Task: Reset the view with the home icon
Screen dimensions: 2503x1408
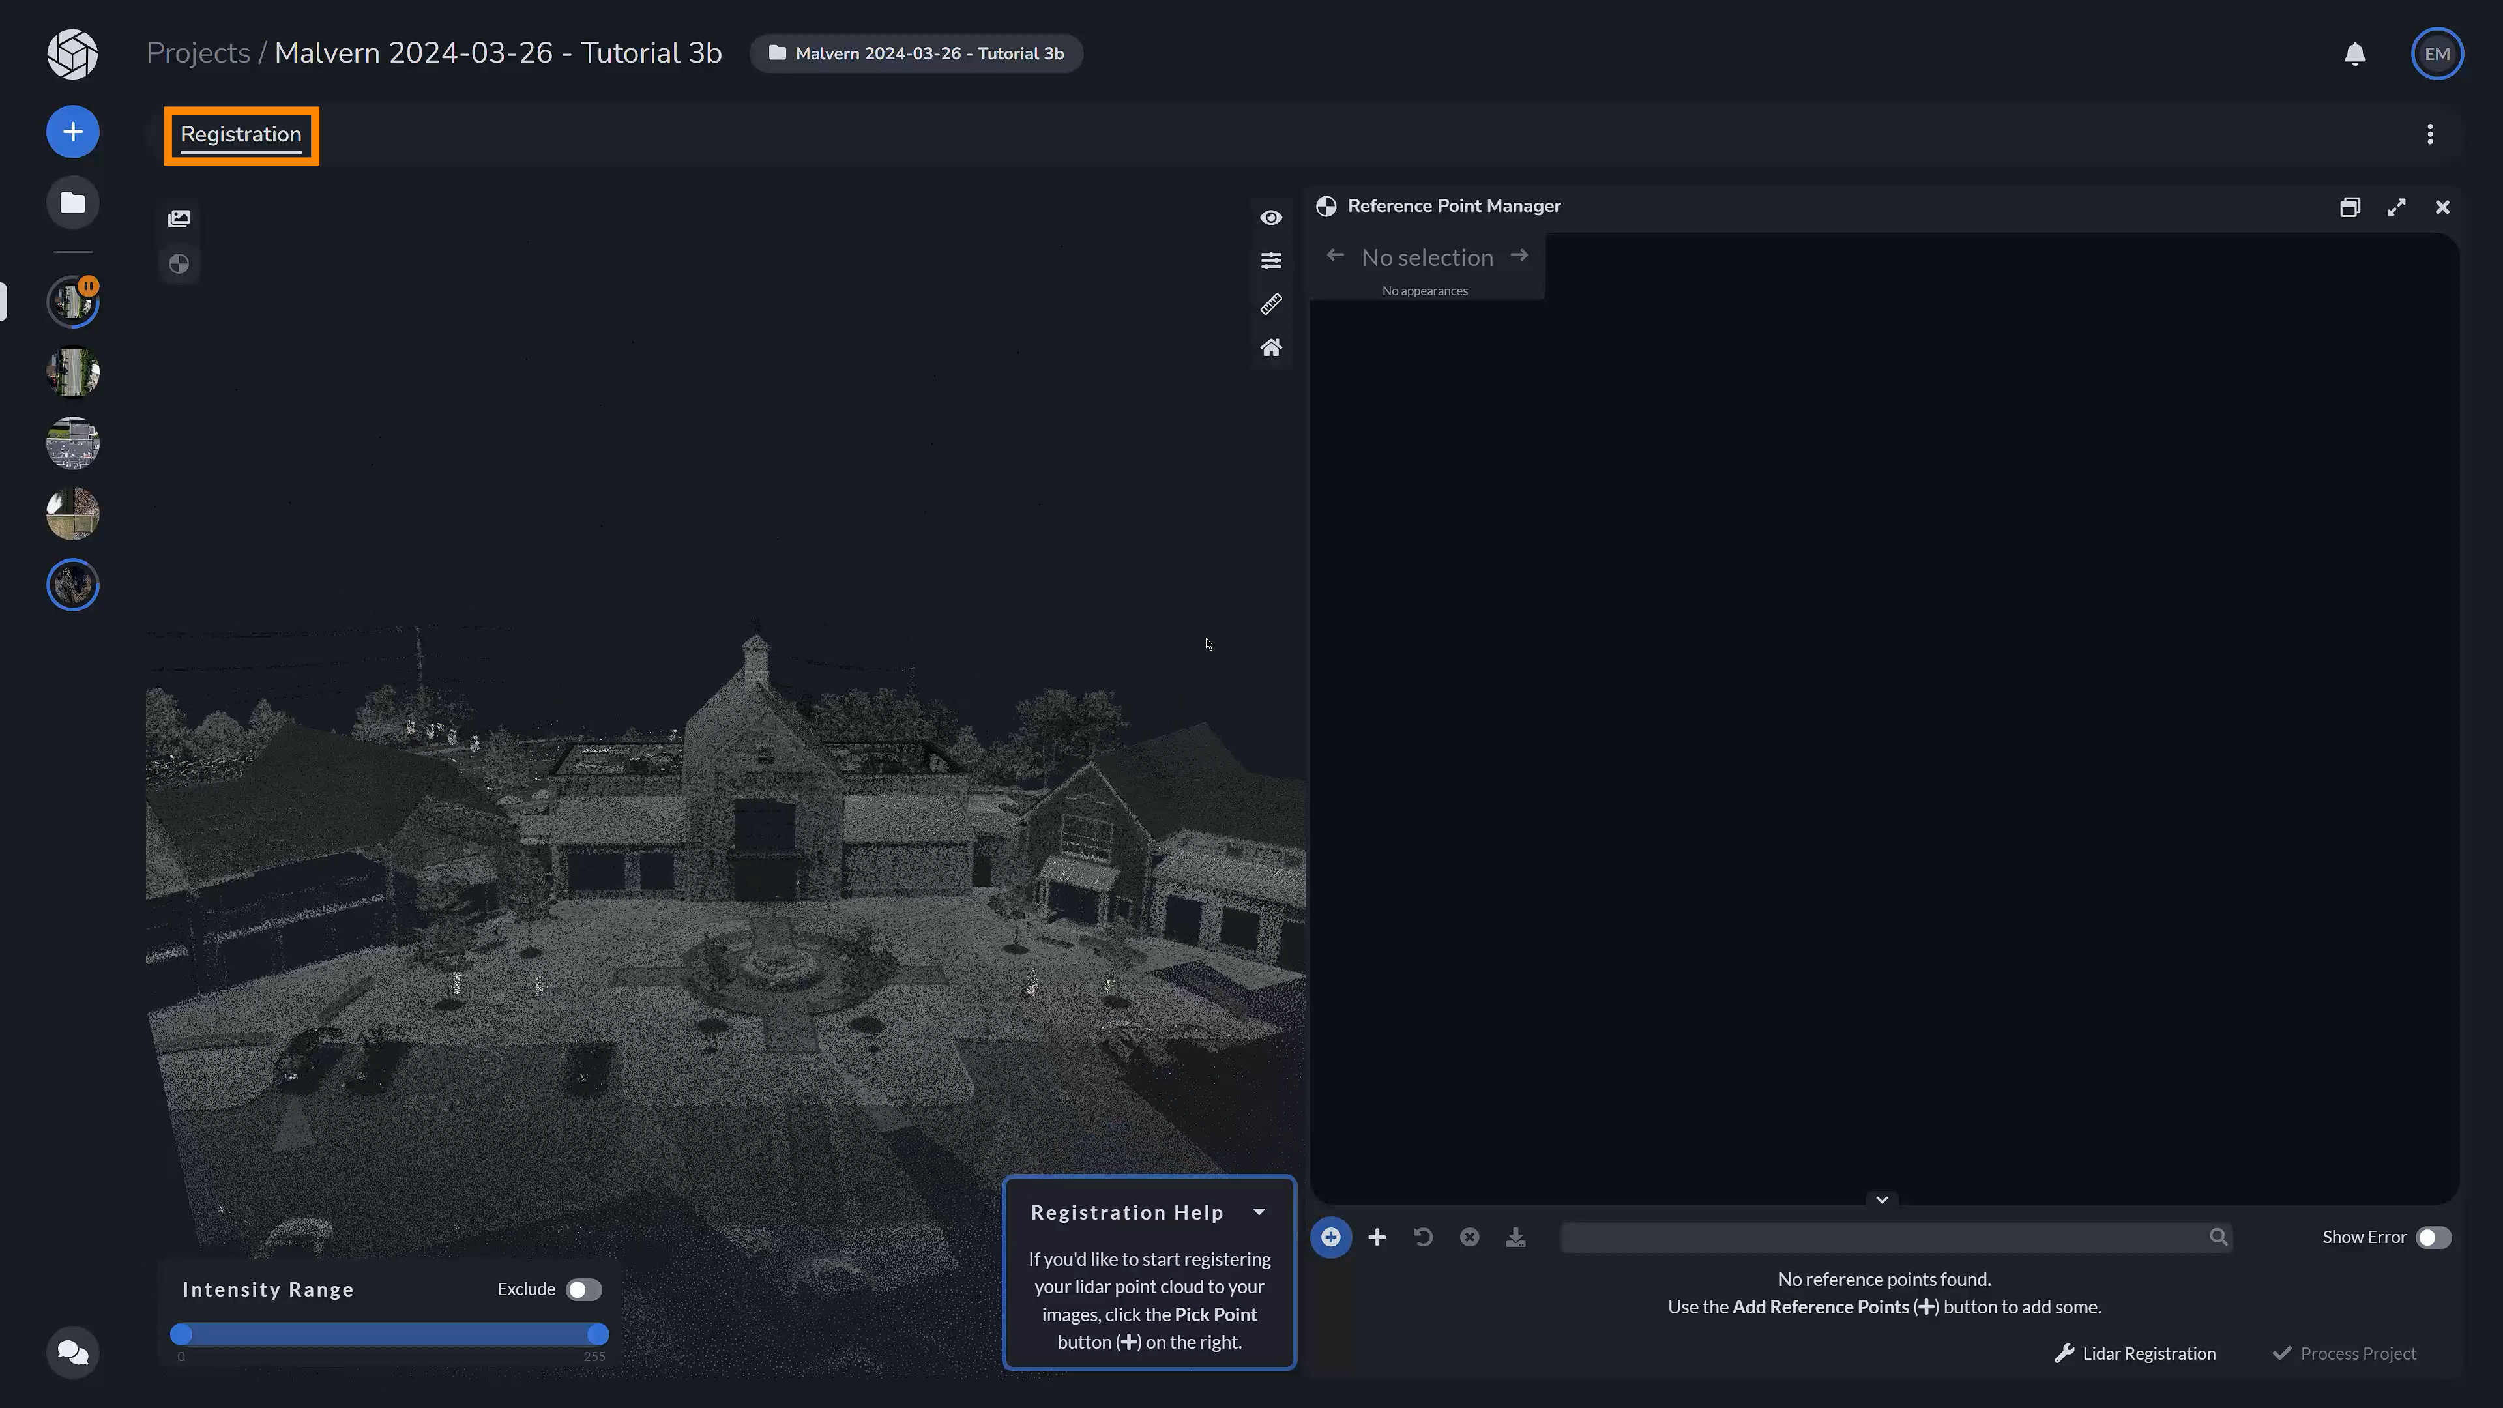Action: [1271, 347]
